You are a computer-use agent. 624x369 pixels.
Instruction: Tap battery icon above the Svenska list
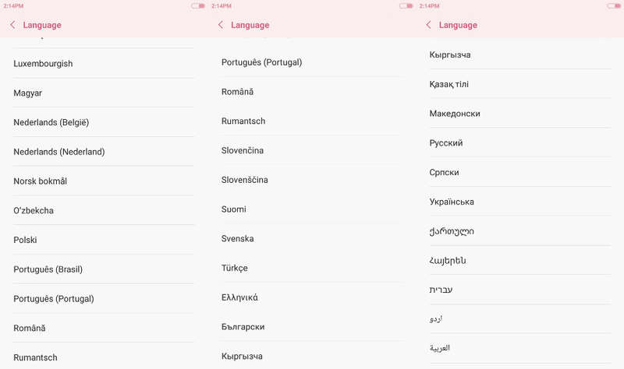click(x=406, y=6)
